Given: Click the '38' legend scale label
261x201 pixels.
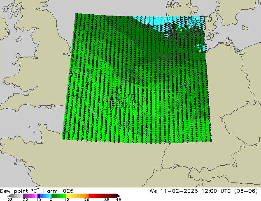Looking at the screenshot, I should click(107, 199).
